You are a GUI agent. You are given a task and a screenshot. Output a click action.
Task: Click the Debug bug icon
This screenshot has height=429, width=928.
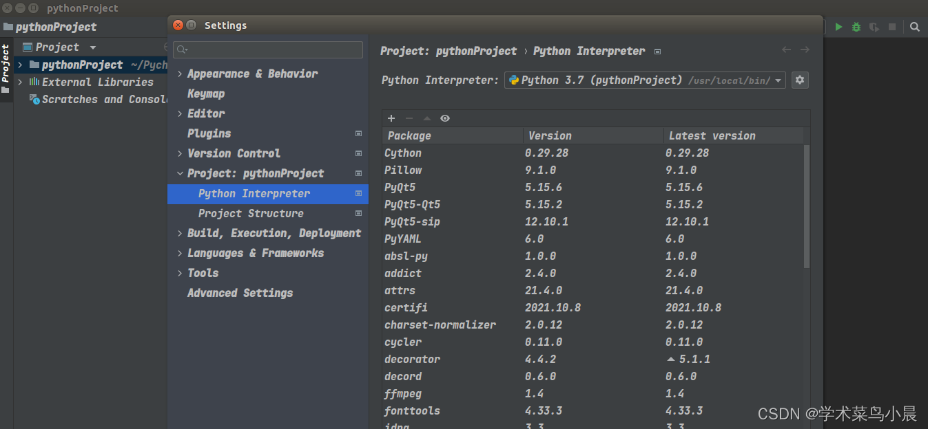point(856,27)
